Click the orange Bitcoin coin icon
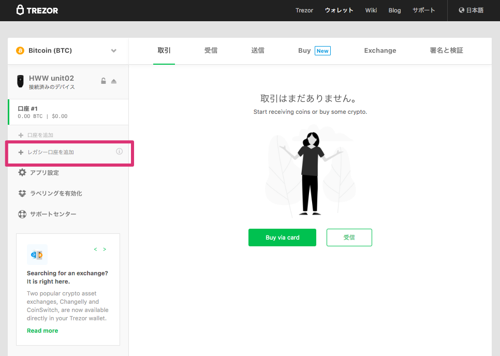The width and height of the screenshot is (500, 356). (20, 51)
